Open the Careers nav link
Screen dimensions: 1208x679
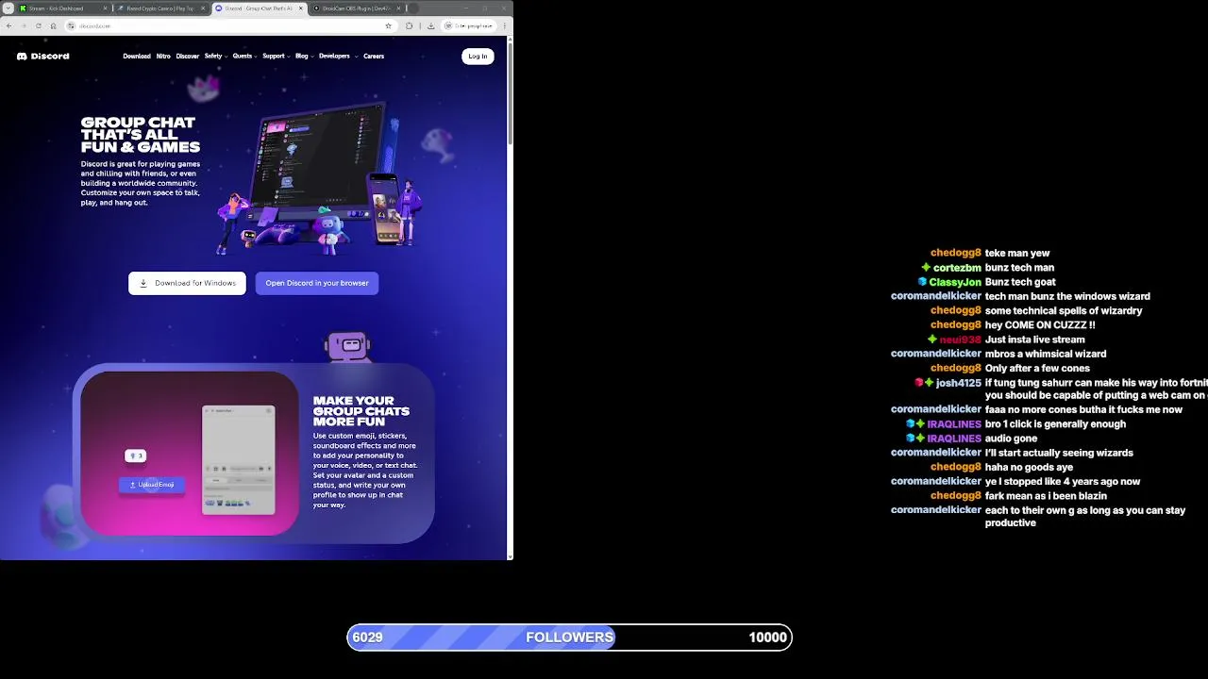tap(374, 57)
